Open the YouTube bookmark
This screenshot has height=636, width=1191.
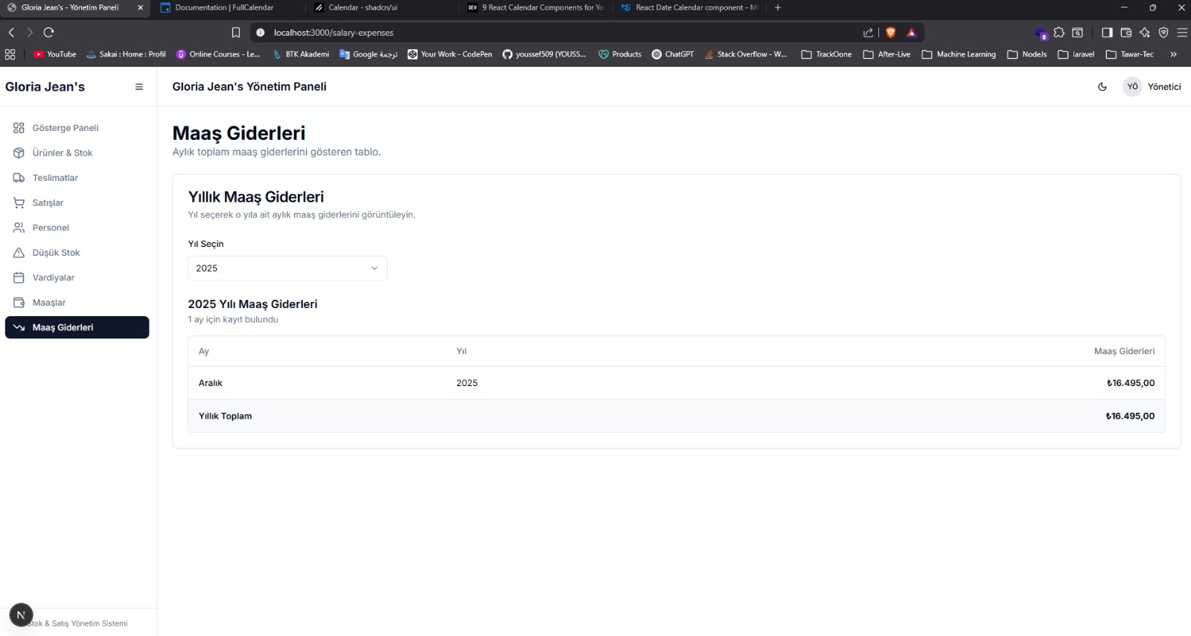click(x=55, y=54)
